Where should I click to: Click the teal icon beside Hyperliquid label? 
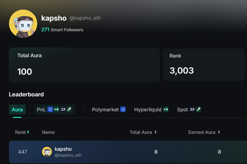(166, 109)
